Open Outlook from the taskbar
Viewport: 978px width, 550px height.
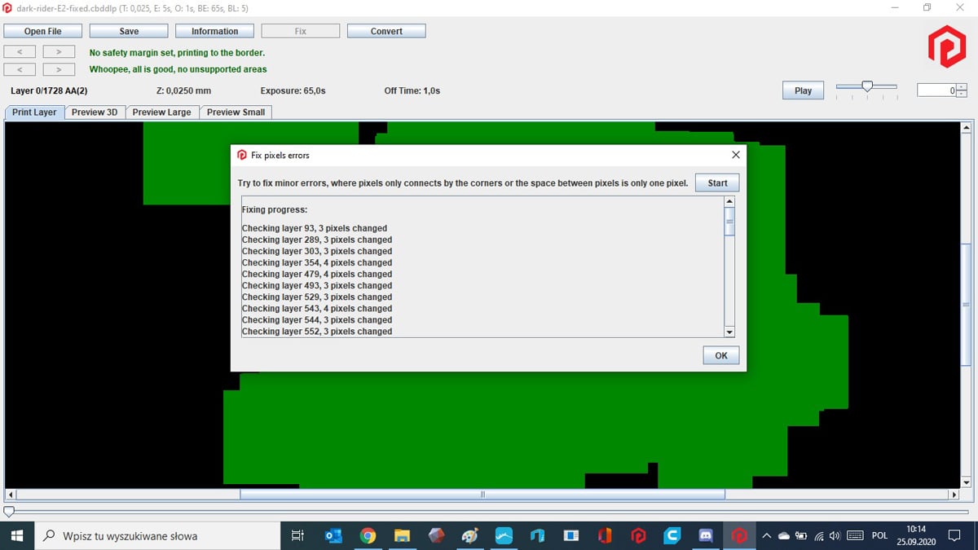[333, 535]
